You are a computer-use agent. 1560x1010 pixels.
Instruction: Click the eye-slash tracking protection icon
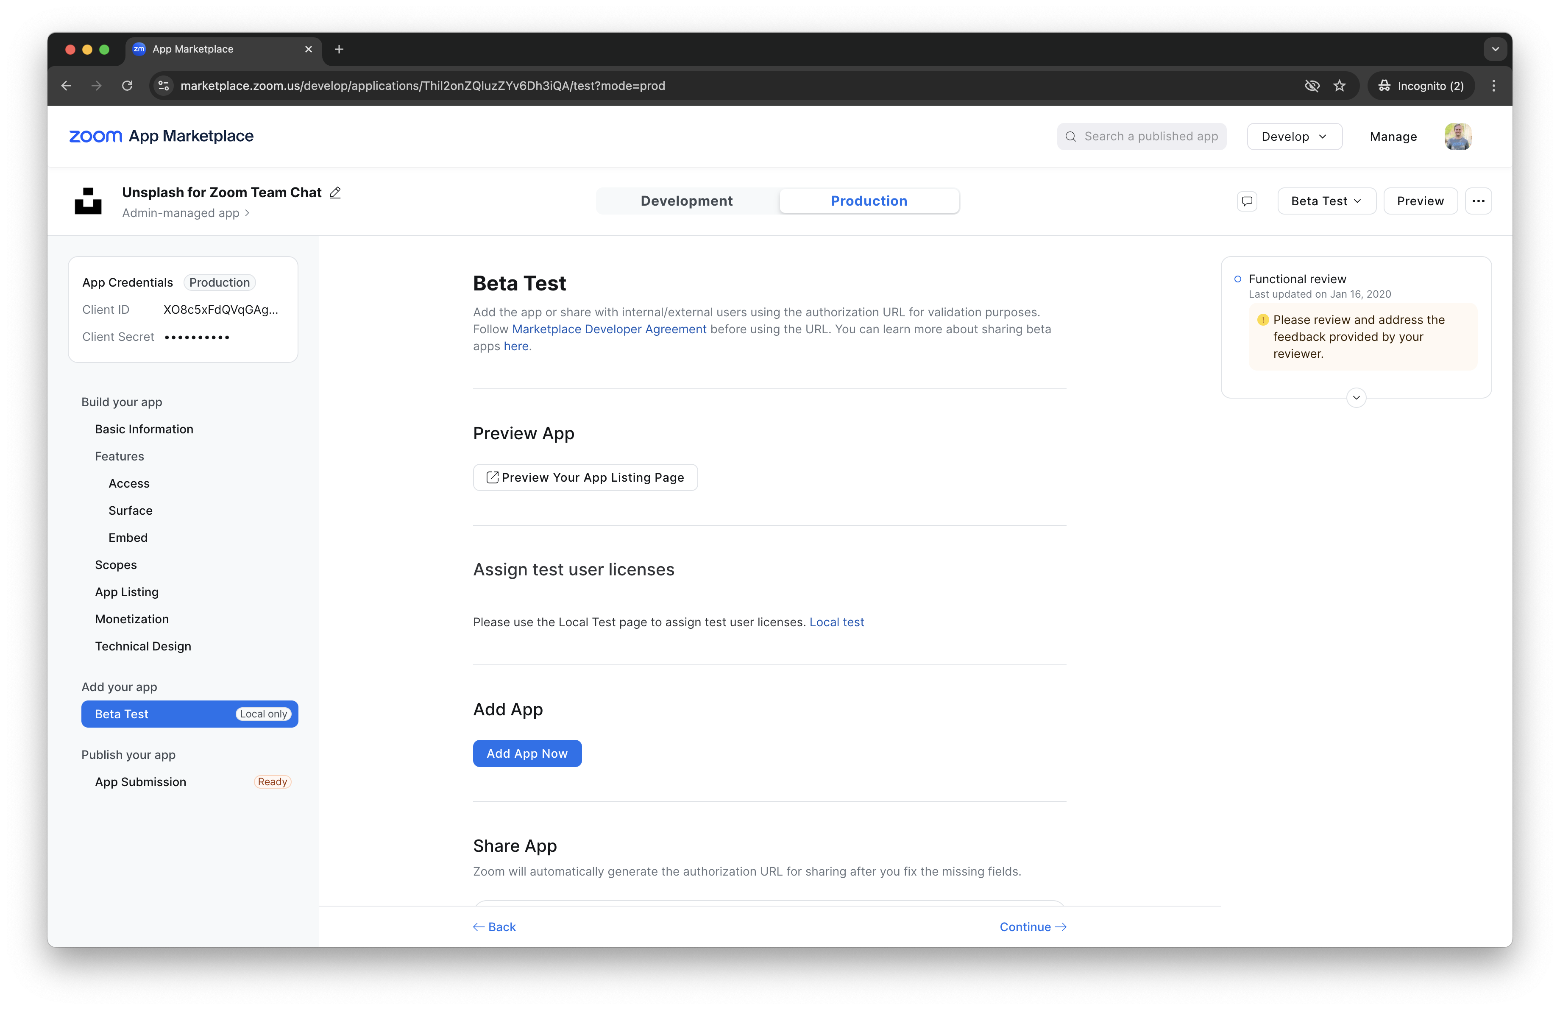pos(1312,86)
